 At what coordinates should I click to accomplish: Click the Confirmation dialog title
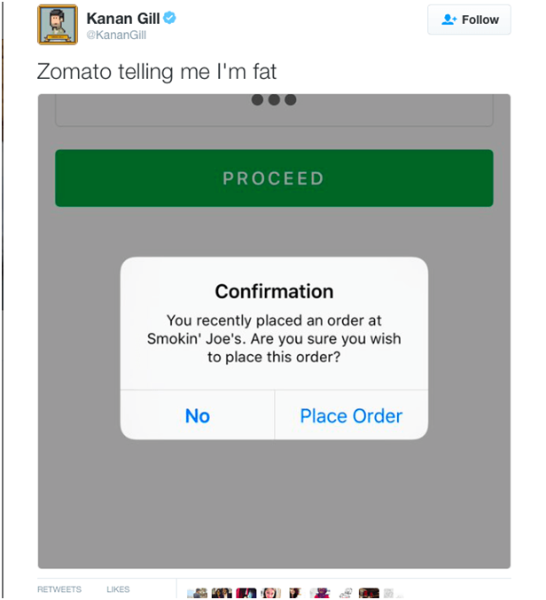(x=274, y=291)
